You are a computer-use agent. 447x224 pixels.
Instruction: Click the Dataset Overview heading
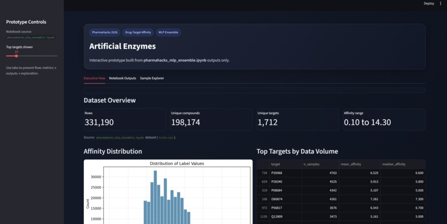point(110,100)
